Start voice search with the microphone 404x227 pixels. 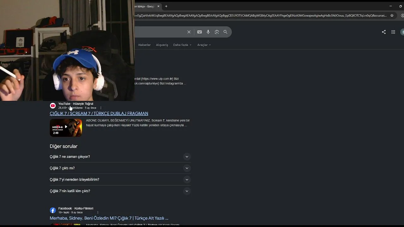click(208, 32)
